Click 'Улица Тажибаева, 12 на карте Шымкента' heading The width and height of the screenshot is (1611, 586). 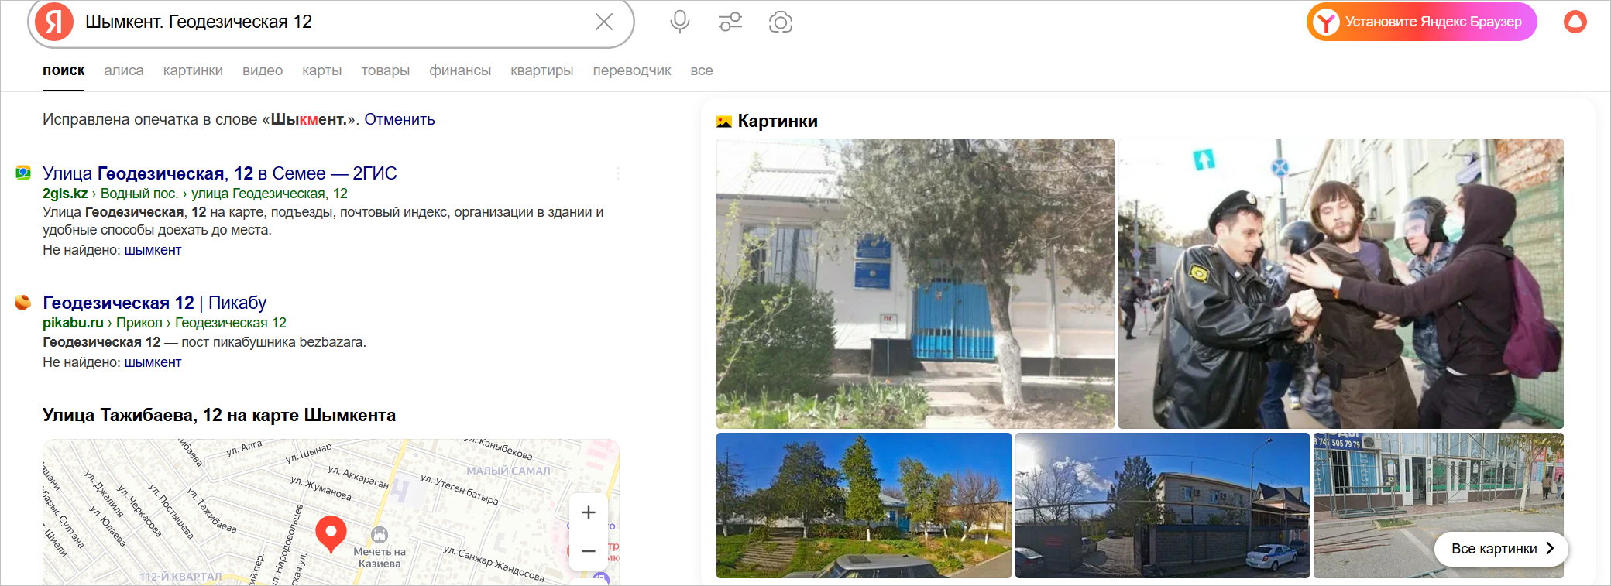[219, 415]
